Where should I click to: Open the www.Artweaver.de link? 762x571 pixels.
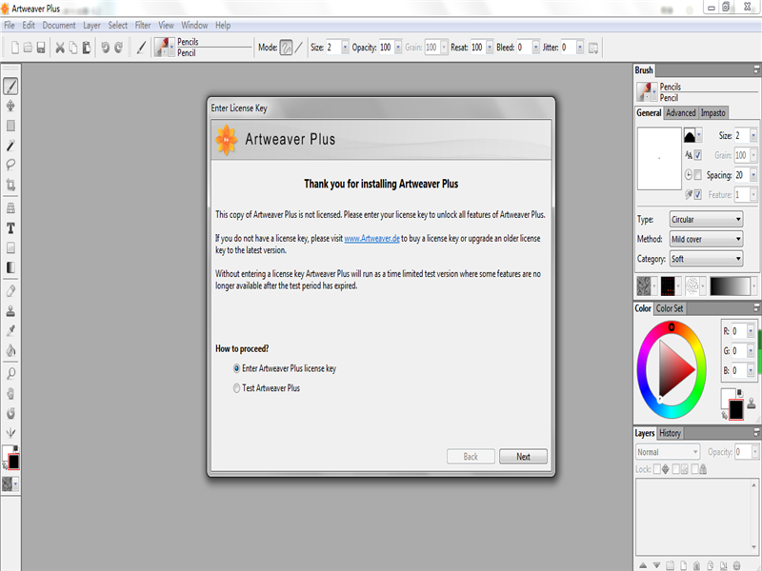[x=371, y=239]
